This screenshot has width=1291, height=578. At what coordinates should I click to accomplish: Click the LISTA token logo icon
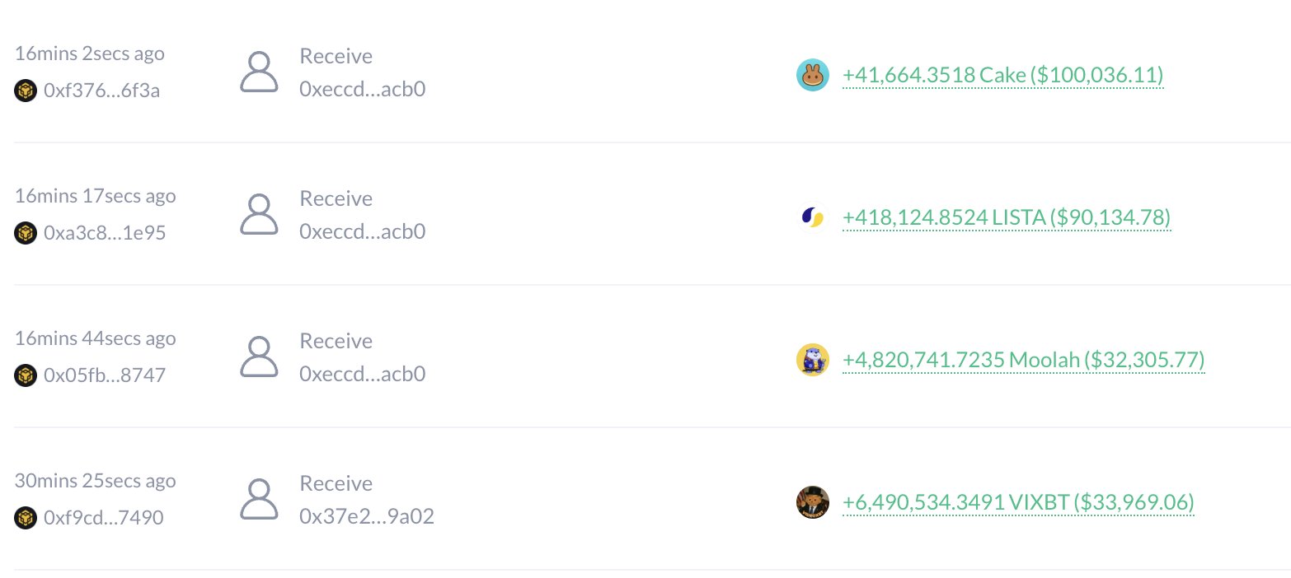coord(812,218)
